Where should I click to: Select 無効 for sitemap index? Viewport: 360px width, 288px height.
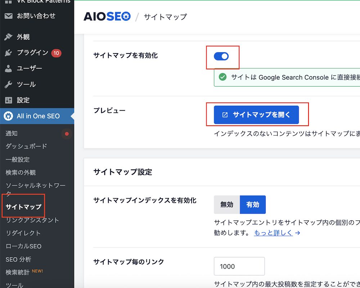pyautogui.click(x=227, y=205)
